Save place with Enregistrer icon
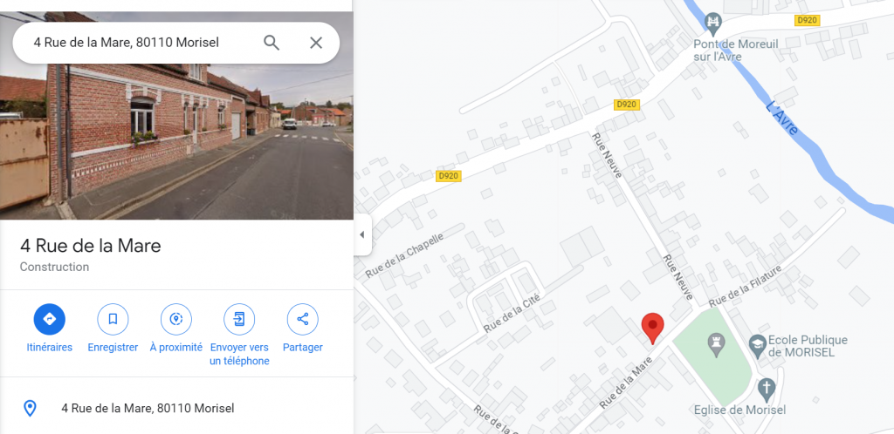The width and height of the screenshot is (894, 434). pos(113,320)
